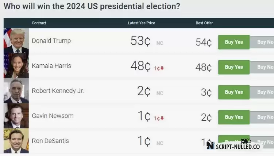Click Gavin Newsom's portrait thumbnail
Viewport: 274px width, 156px height.
click(x=16, y=116)
